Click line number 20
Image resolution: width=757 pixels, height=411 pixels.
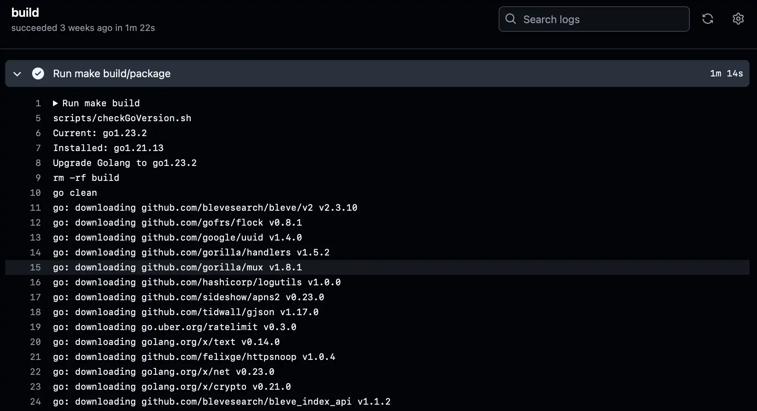click(x=35, y=342)
